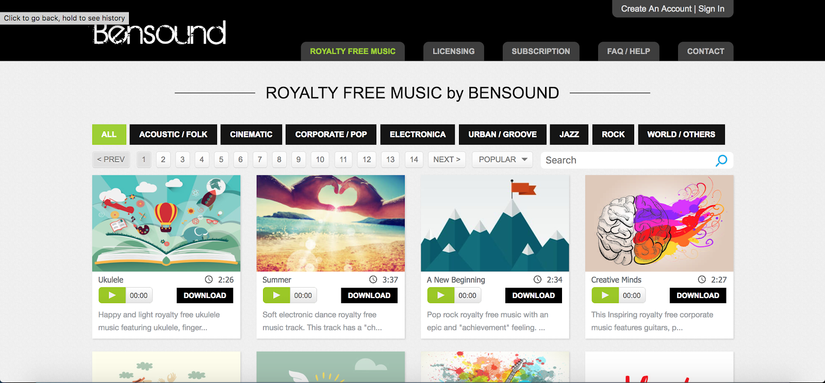825x383 pixels.
Task: Select the ALL genre filter
Action: [x=109, y=134]
